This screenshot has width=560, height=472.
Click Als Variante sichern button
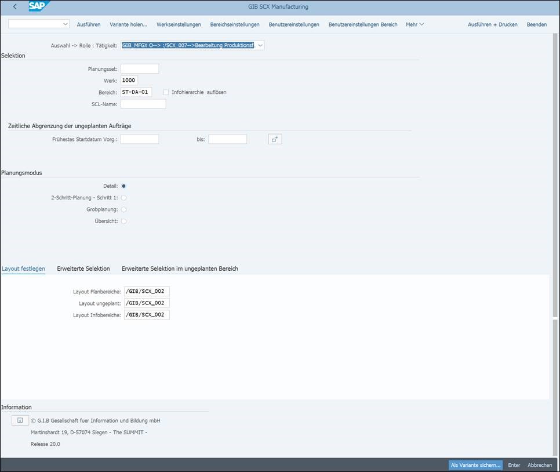(x=475, y=465)
